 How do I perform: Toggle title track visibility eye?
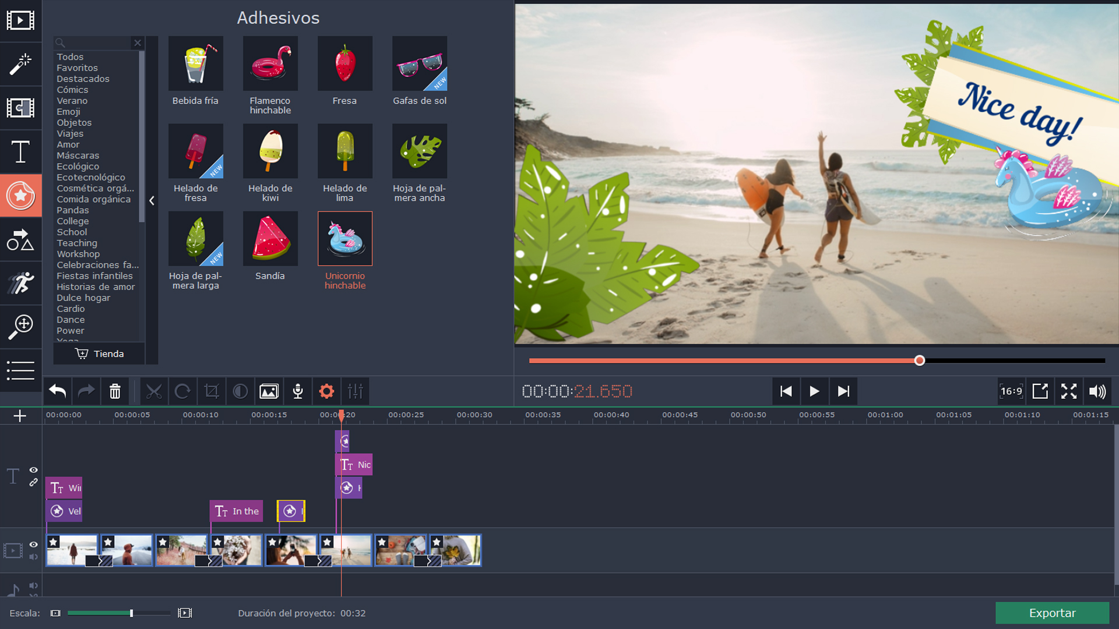pos(34,470)
